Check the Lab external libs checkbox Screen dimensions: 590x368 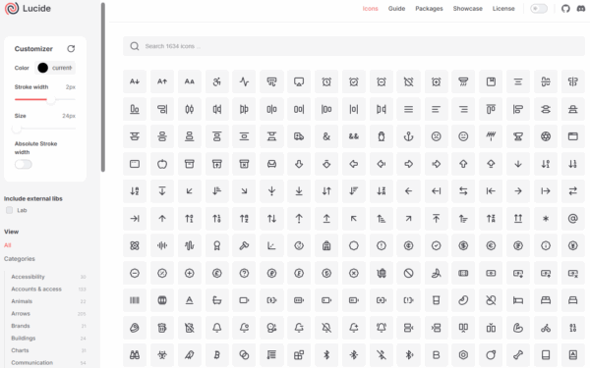pos(10,210)
